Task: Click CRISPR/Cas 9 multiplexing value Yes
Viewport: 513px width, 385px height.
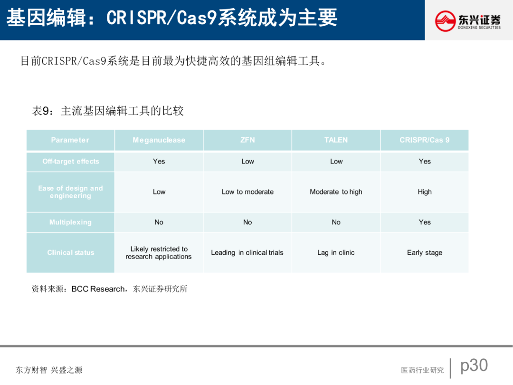Action: pyautogui.click(x=425, y=222)
